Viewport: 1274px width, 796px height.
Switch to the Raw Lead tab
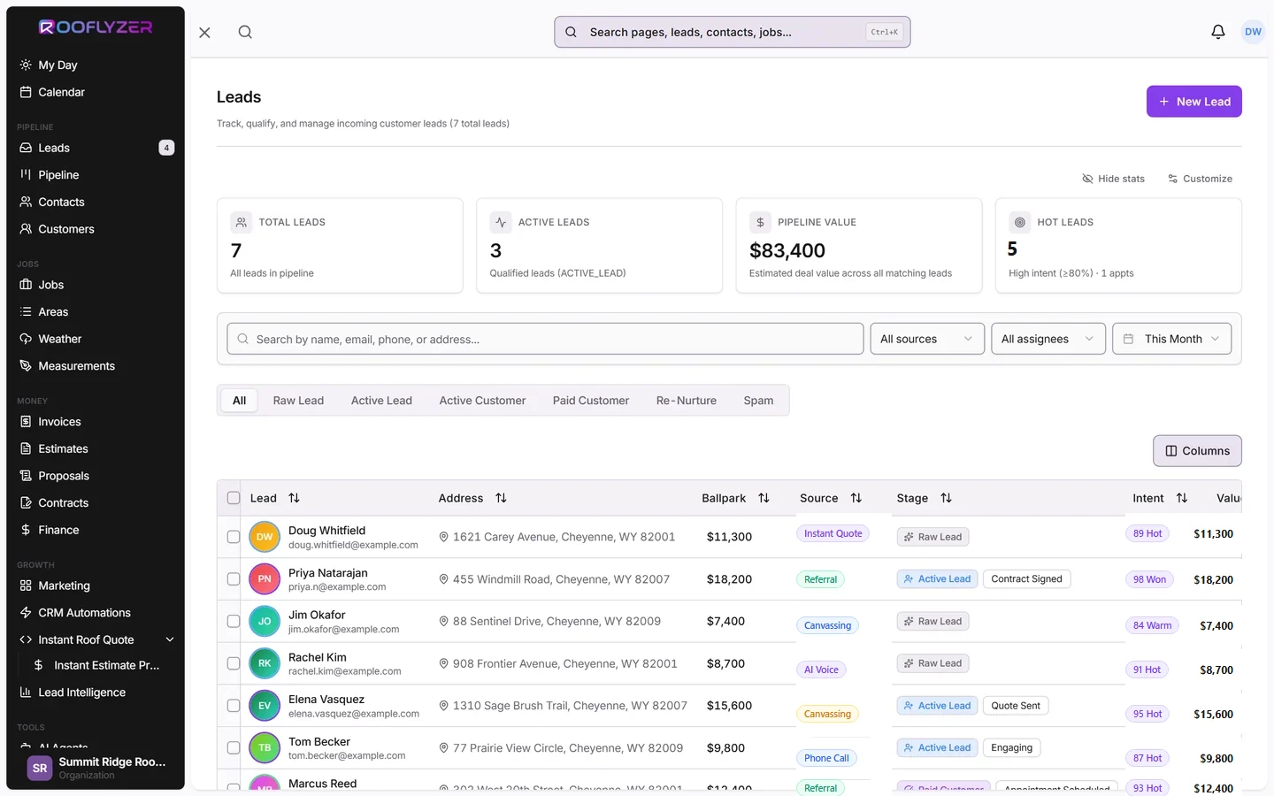(298, 401)
